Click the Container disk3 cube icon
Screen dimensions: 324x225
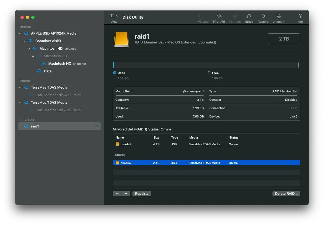click(x=31, y=41)
